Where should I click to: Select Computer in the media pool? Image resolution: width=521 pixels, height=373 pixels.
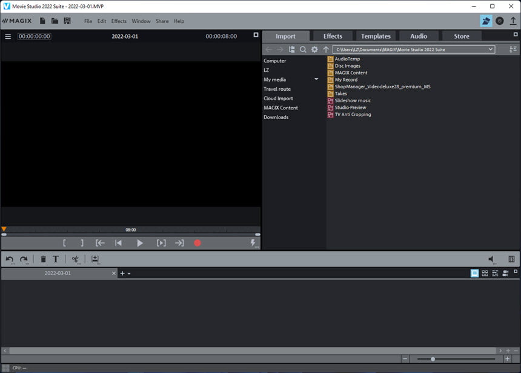pyautogui.click(x=275, y=60)
